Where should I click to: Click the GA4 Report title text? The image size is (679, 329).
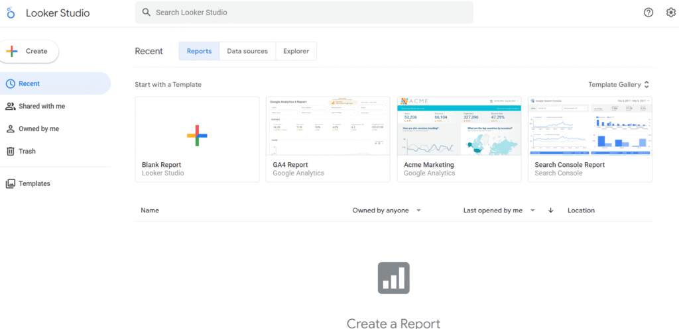(290, 165)
